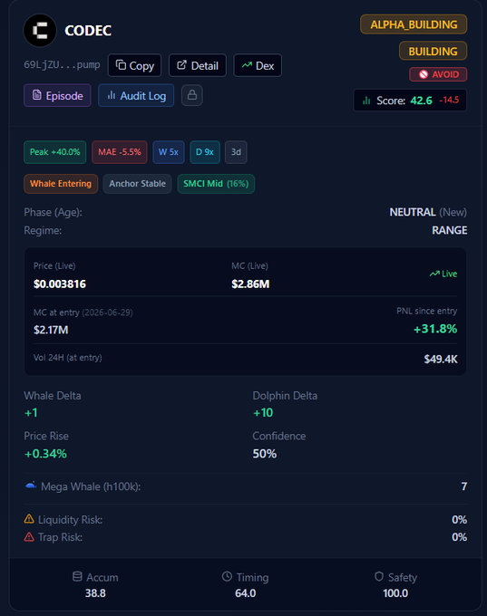Copy the token address
The width and height of the screenshot is (487, 616).
coord(134,65)
